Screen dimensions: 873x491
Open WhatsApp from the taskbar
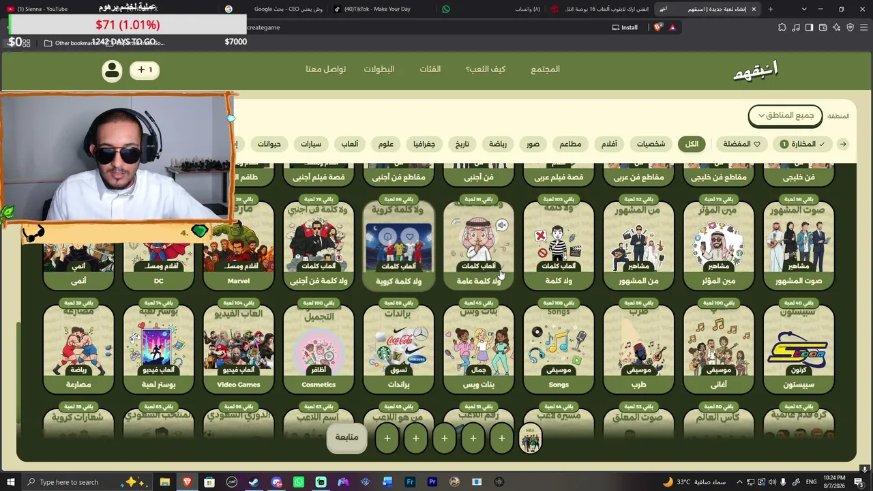coord(299,482)
